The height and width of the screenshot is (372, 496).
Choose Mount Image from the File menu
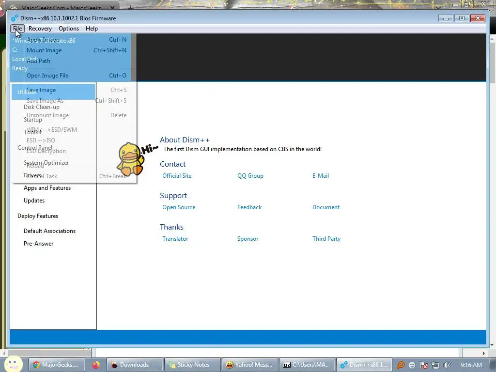(x=74, y=50)
